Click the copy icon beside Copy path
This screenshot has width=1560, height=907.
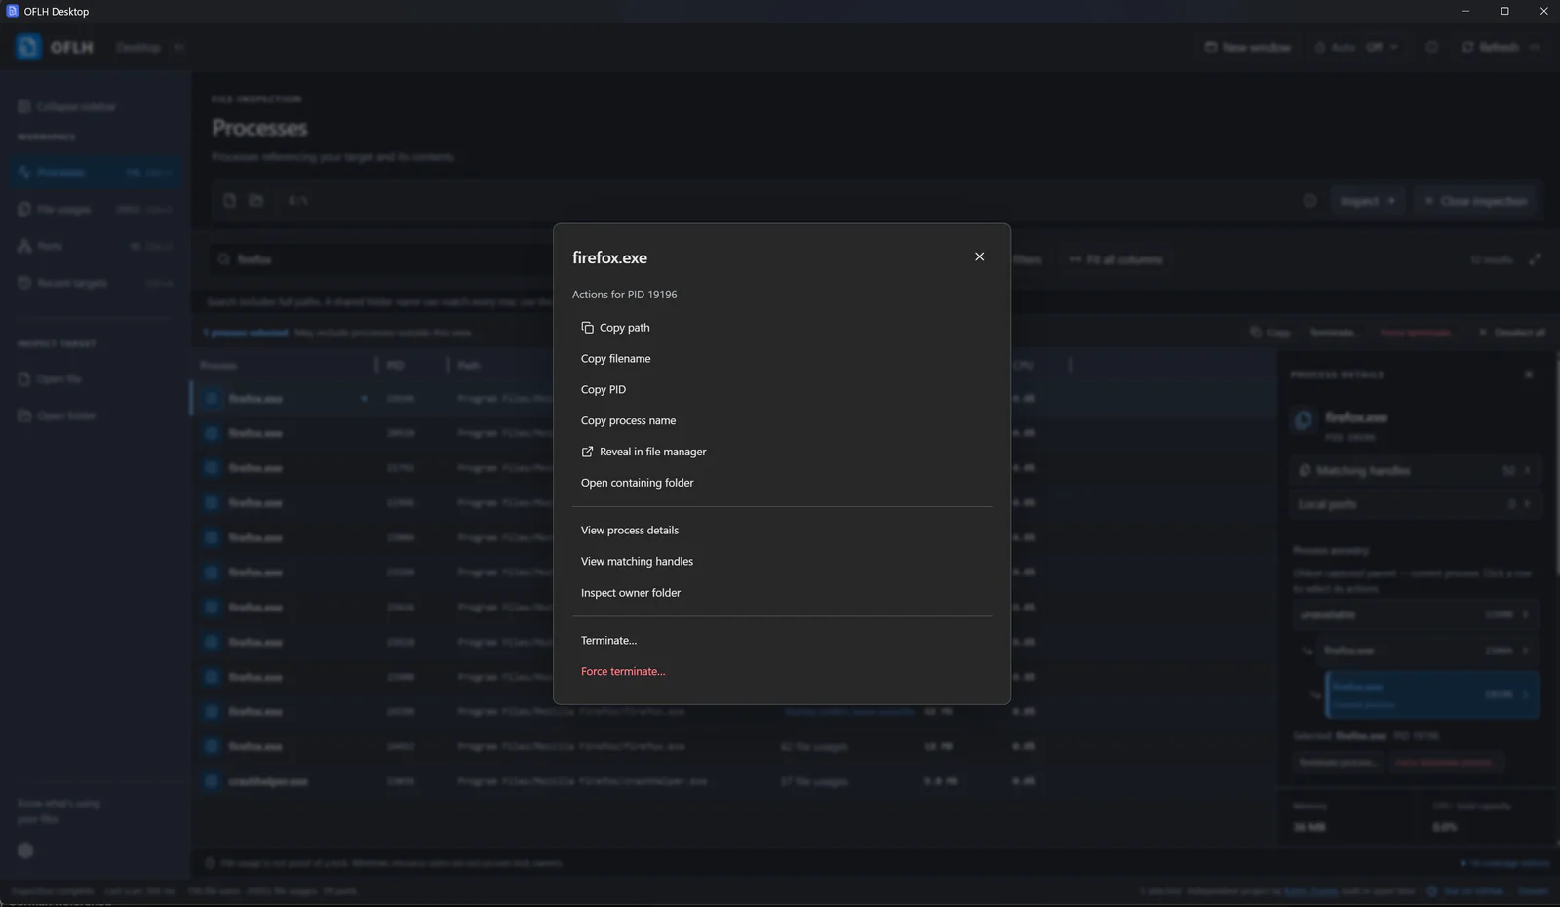[587, 328]
